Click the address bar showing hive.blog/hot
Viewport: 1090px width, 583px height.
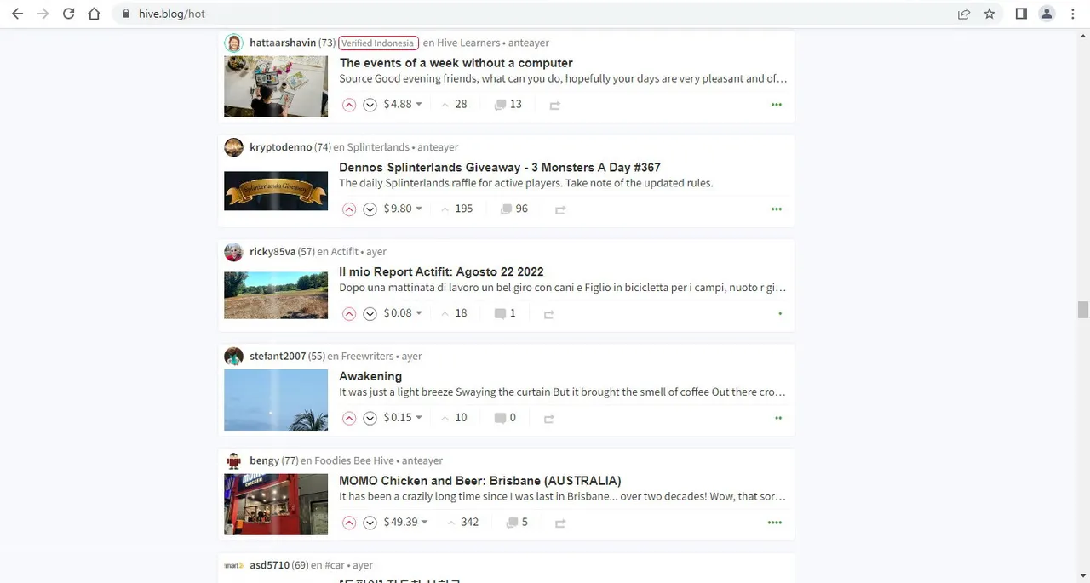(536, 14)
